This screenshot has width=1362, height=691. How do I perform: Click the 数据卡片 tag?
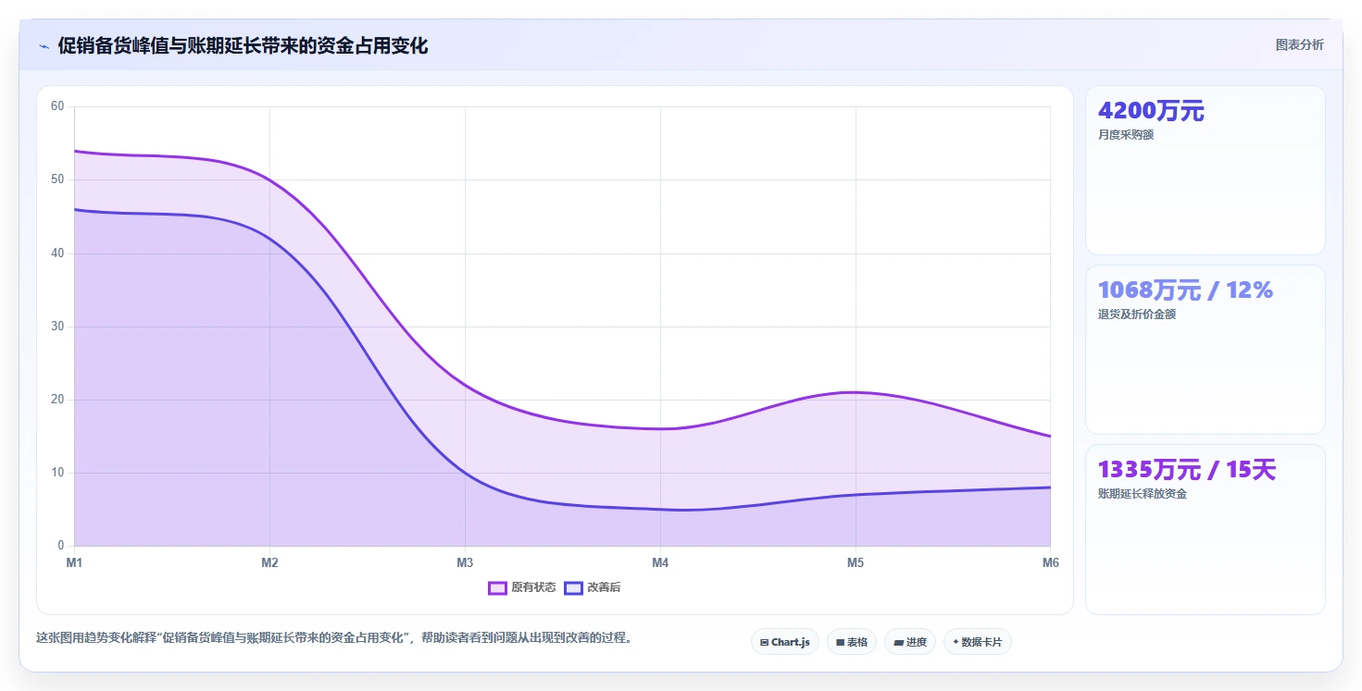[977, 642]
